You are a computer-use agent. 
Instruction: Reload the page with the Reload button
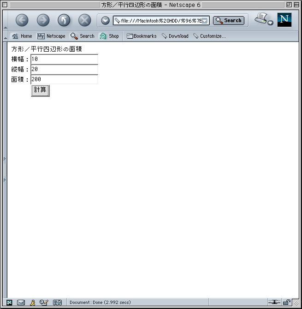tap(64, 20)
